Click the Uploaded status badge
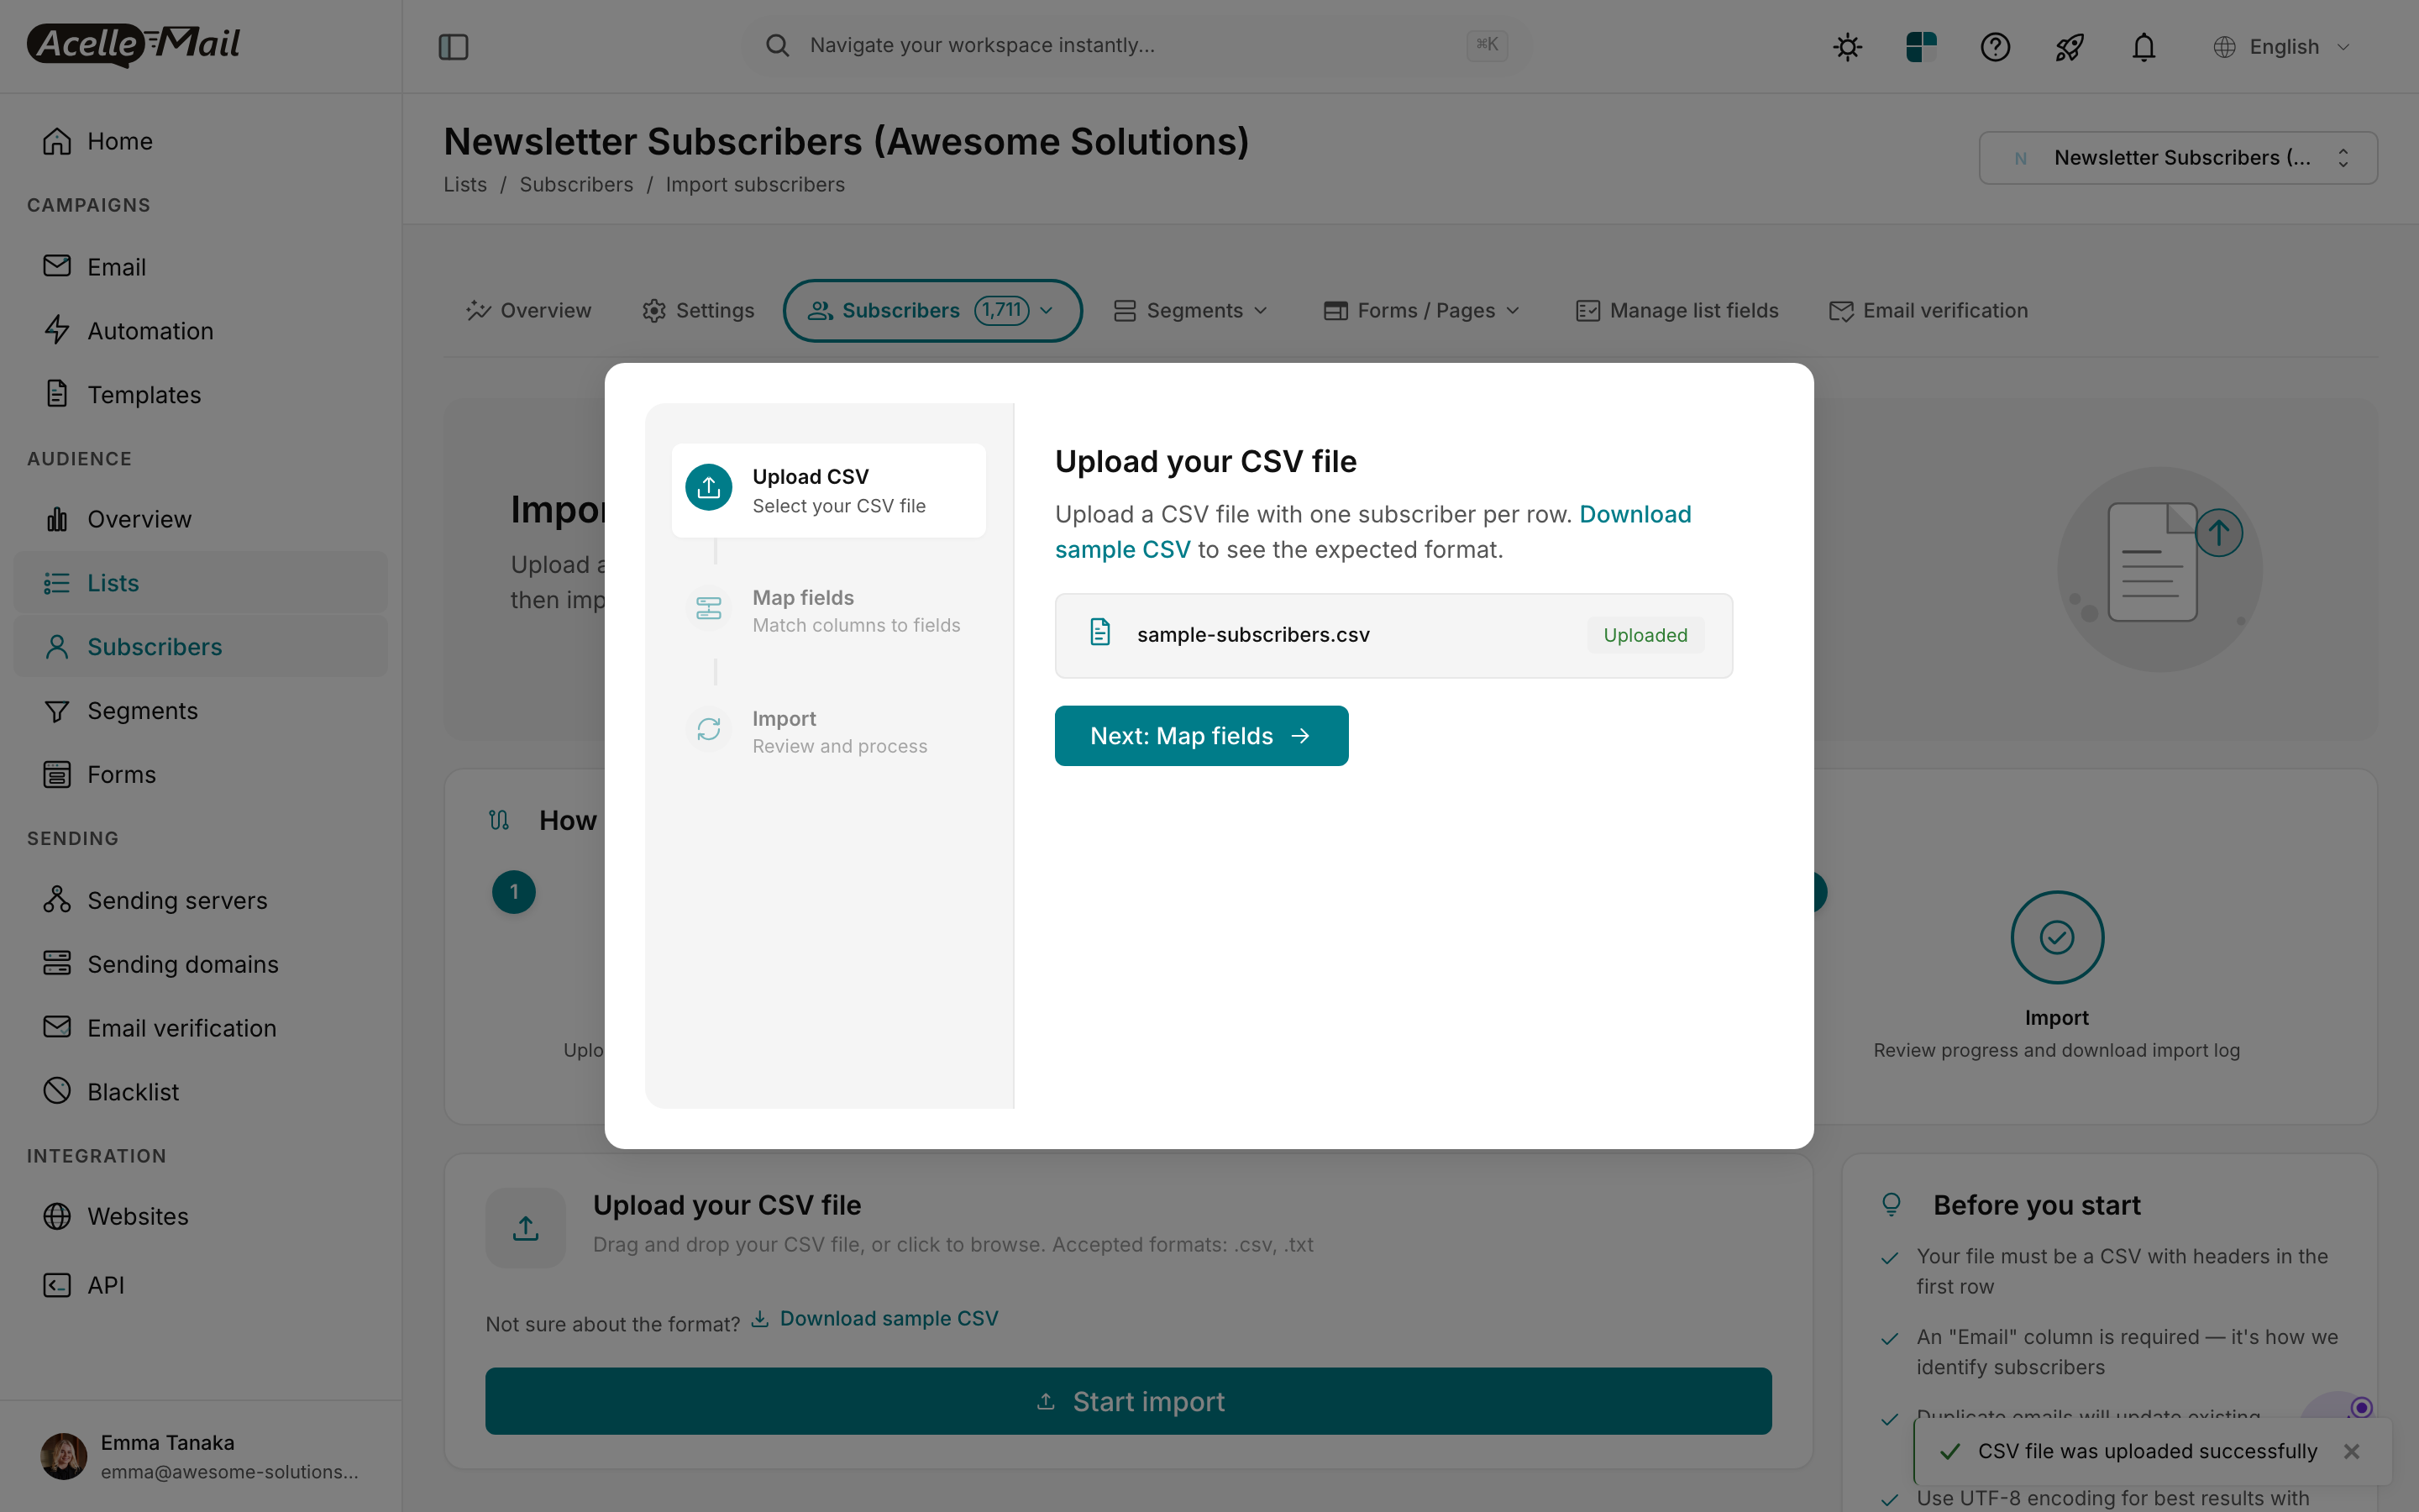Viewport: 2419px width, 1512px height. tap(1645, 635)
